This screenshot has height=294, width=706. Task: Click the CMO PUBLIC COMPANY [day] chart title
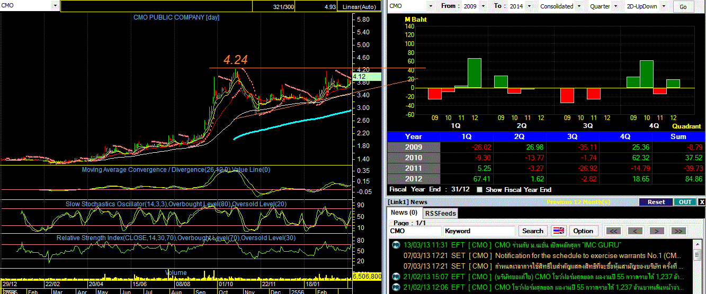(x=176, y=17)
